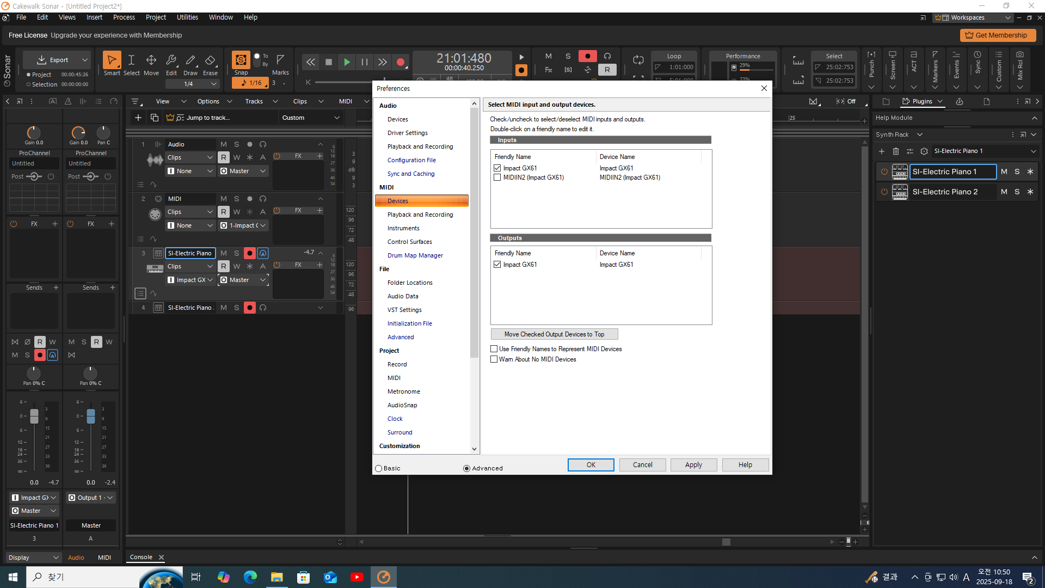Viewport: 1045px width, 588px height.
Task: Insert synth with Synth Rack plus icon
Action: pyautogui.click(x=882, y=151)
